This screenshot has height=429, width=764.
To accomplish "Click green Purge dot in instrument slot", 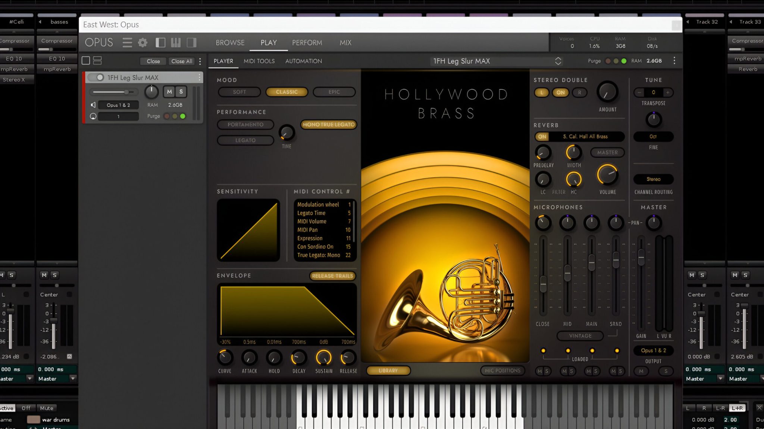I will [183, 116].
